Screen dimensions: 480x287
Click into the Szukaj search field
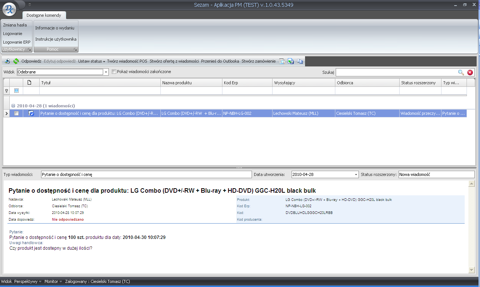tap(396, 72)
